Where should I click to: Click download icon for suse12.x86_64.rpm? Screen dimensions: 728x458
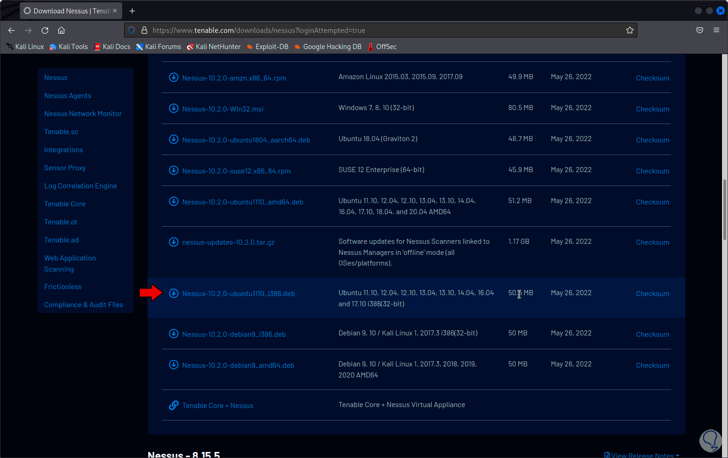[x=174, y=170]
